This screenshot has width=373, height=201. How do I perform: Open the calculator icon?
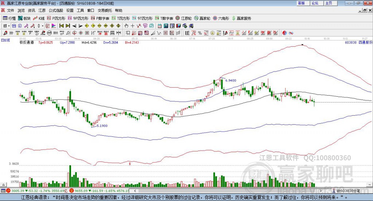point(166,26)
